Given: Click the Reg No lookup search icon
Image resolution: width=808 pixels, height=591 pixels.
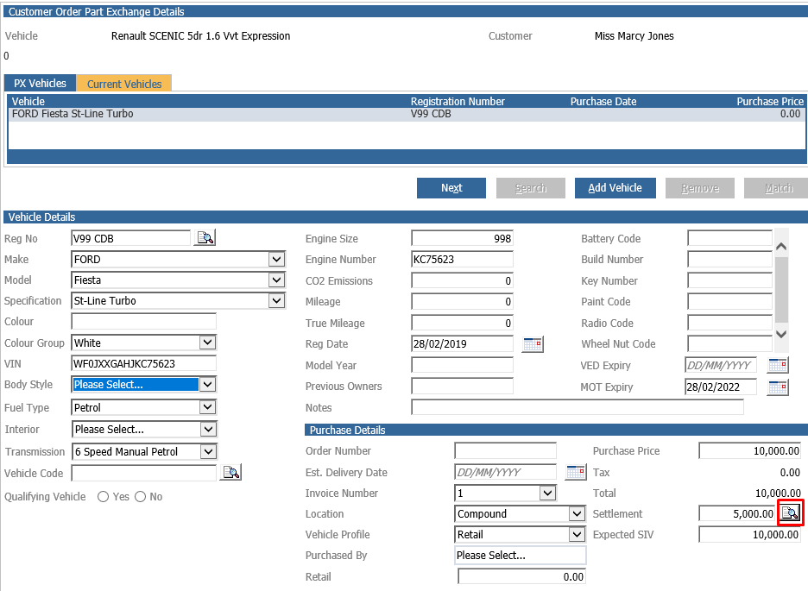Looking at the screenshot, I should point(205,238).
